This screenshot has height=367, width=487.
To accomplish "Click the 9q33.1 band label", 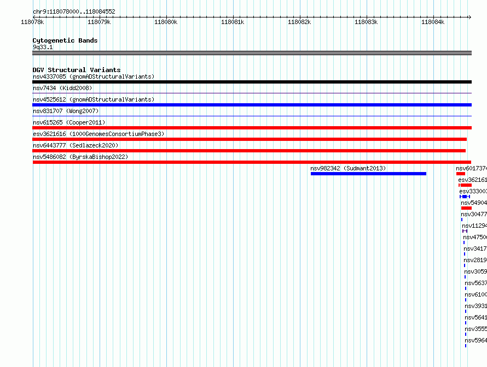I will 43,47.
